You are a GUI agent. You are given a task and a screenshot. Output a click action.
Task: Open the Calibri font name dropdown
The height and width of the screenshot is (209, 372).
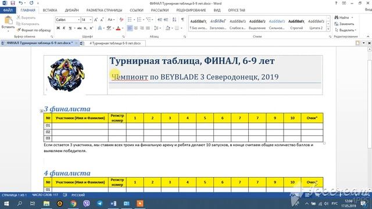pos(79,20)
